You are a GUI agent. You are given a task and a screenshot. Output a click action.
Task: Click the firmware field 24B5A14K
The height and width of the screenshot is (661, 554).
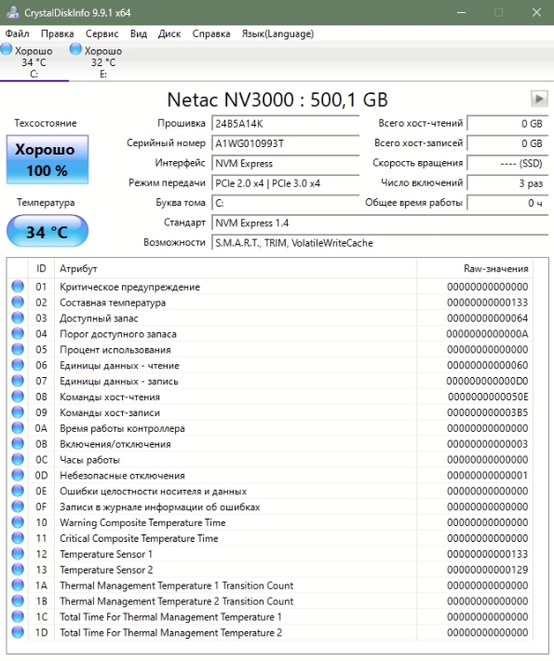286,124
